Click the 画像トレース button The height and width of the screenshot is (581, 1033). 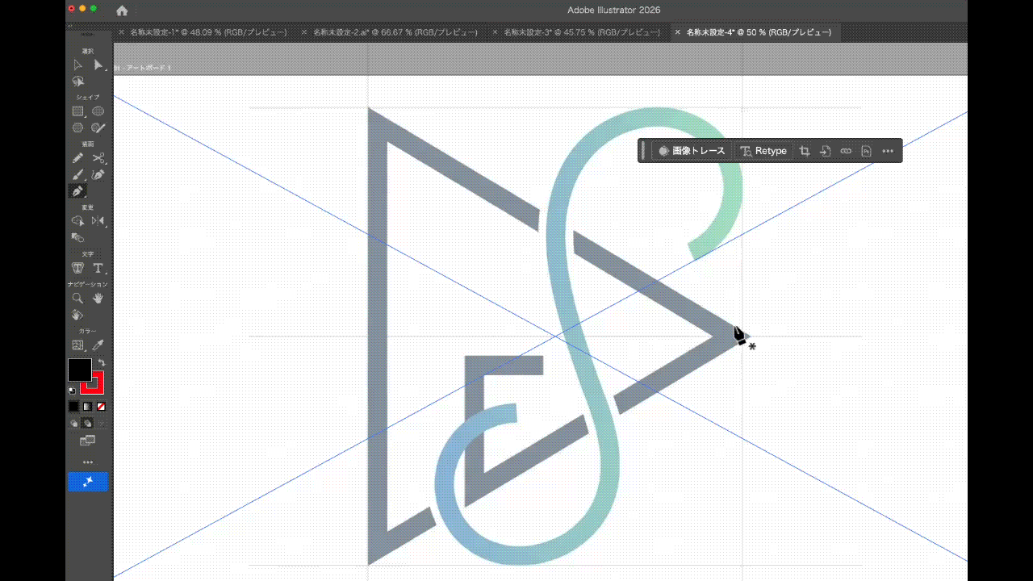692,151
